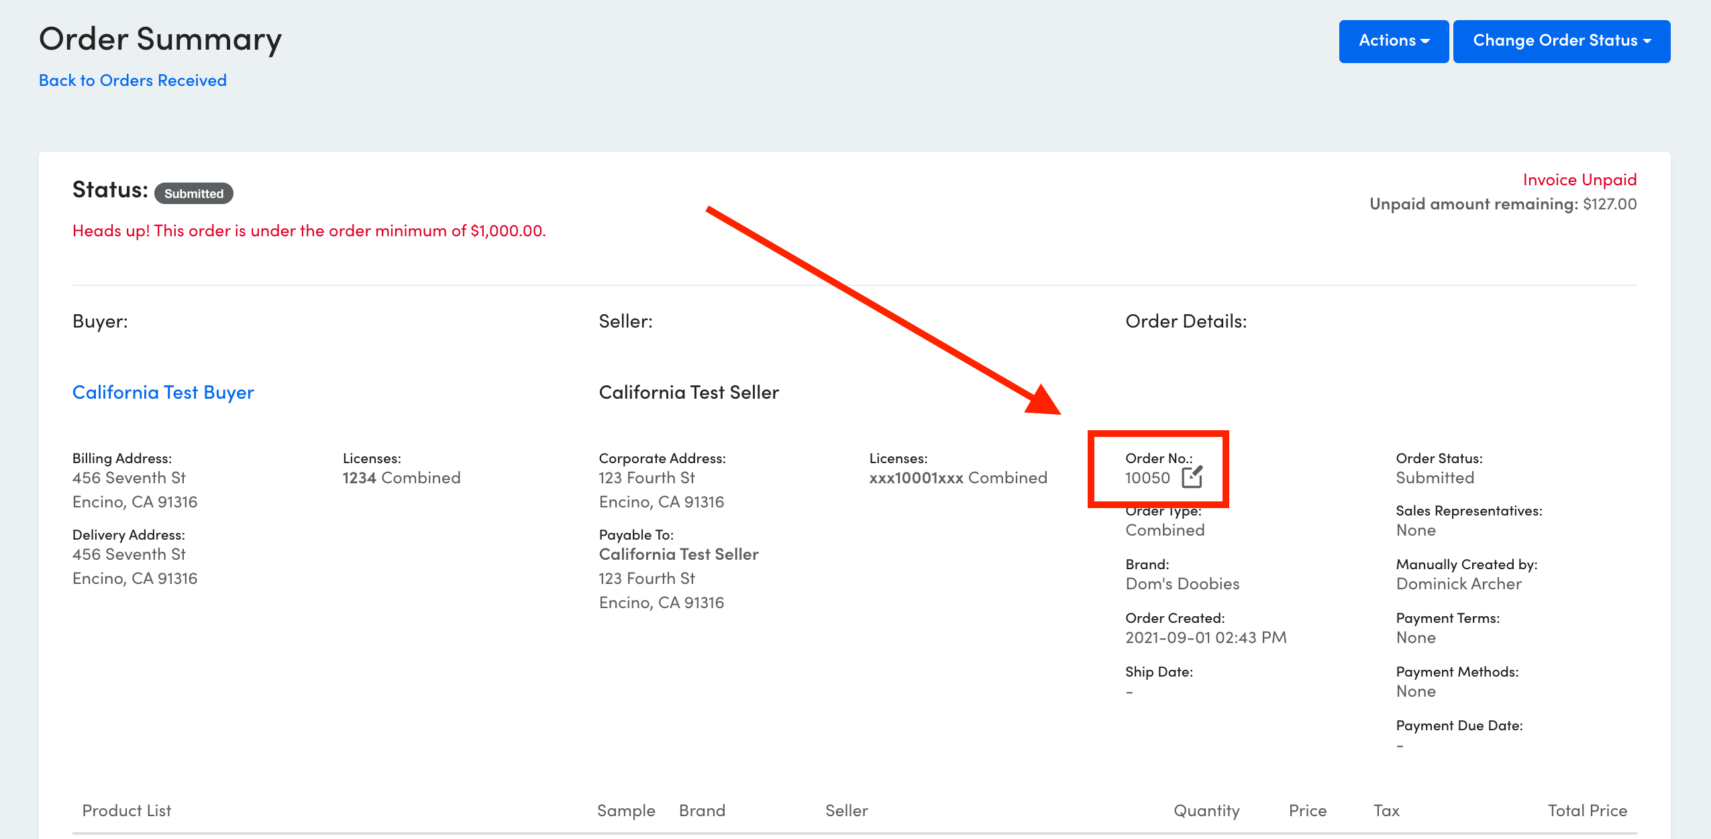Screen dimensions: 1711x839
Task: Click the Order Summary page title
Action: [160, 39]
